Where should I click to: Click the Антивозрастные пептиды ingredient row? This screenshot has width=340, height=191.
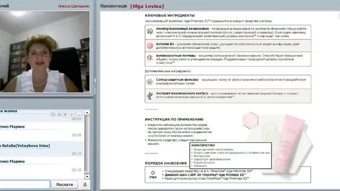click(228, 59)
